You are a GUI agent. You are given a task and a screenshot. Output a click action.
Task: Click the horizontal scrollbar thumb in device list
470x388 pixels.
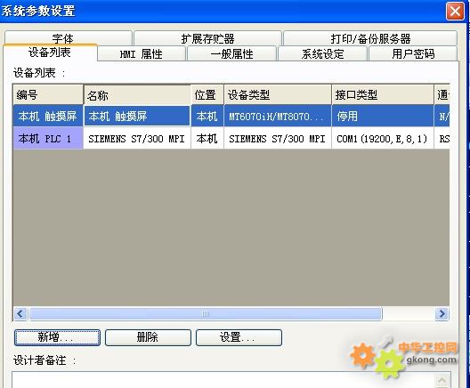tap(206, 314)
